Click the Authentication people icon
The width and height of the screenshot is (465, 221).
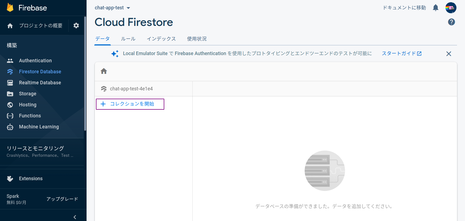tap(10, 61)
